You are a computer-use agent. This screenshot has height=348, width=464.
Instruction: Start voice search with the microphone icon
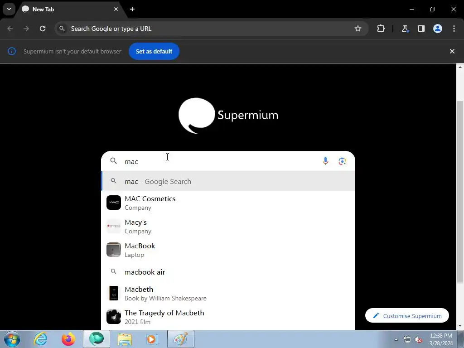[x=325, y=161]
